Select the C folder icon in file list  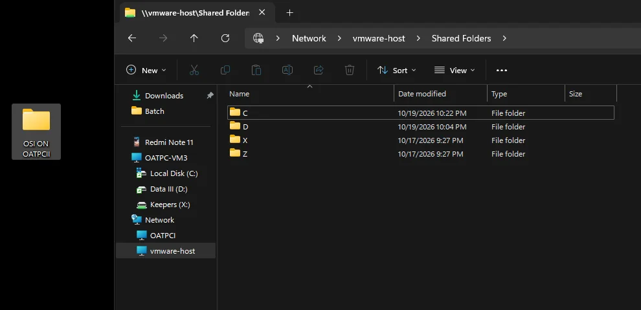click(x=235, y=113)
